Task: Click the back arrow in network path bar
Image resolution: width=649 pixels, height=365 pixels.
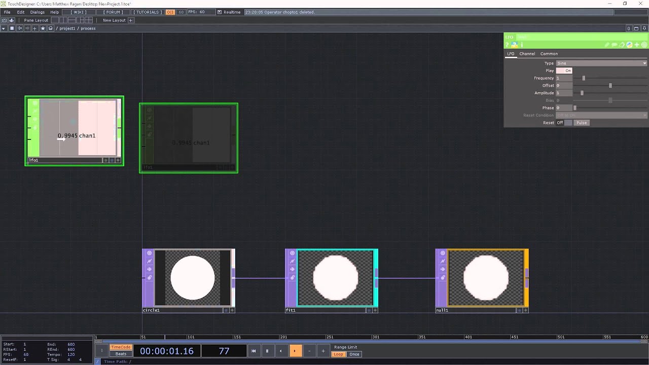Action: click(x=20, y=28)
